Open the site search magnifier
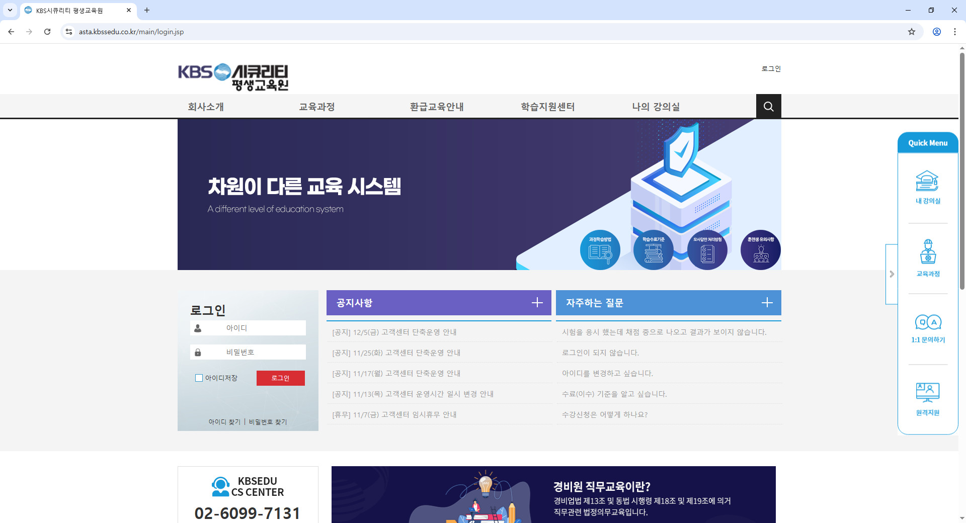This screenshot has width=966, height=523. point(768,106)
